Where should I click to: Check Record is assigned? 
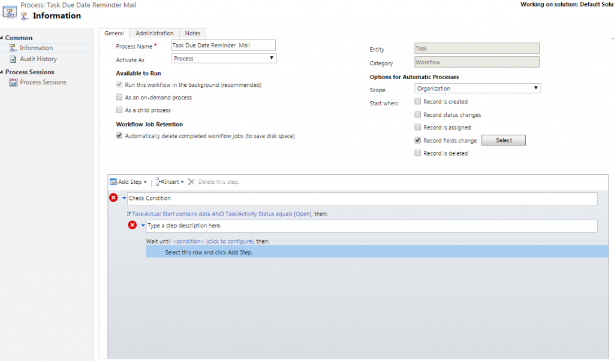[x=418, y=127]
